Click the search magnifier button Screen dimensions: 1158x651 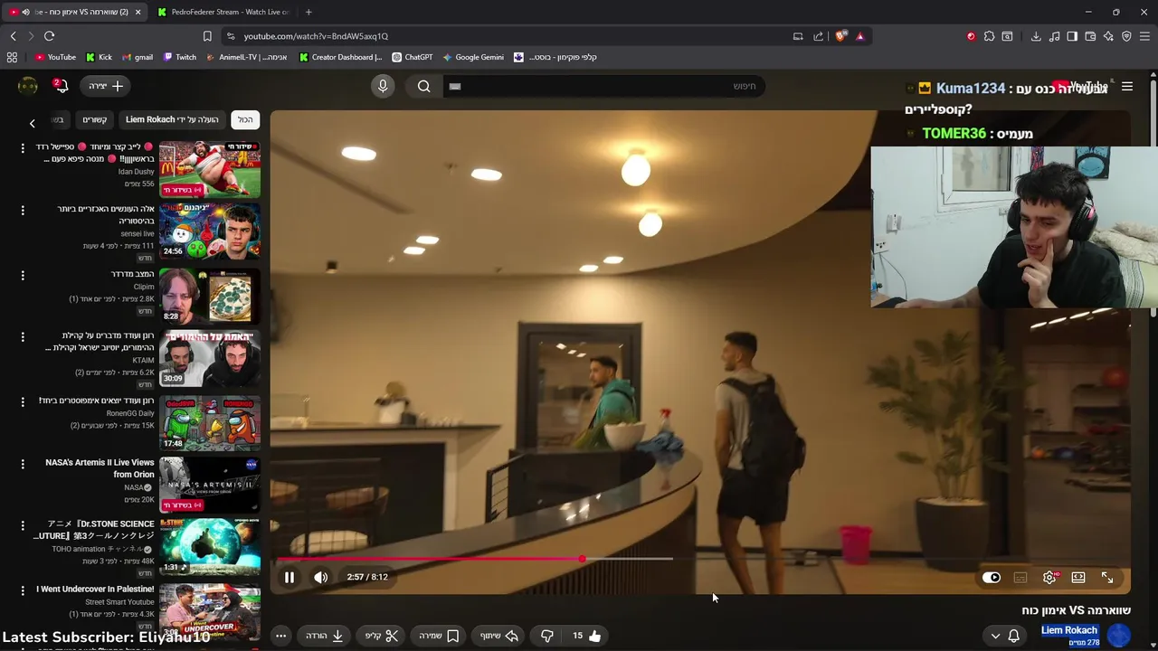424,86
